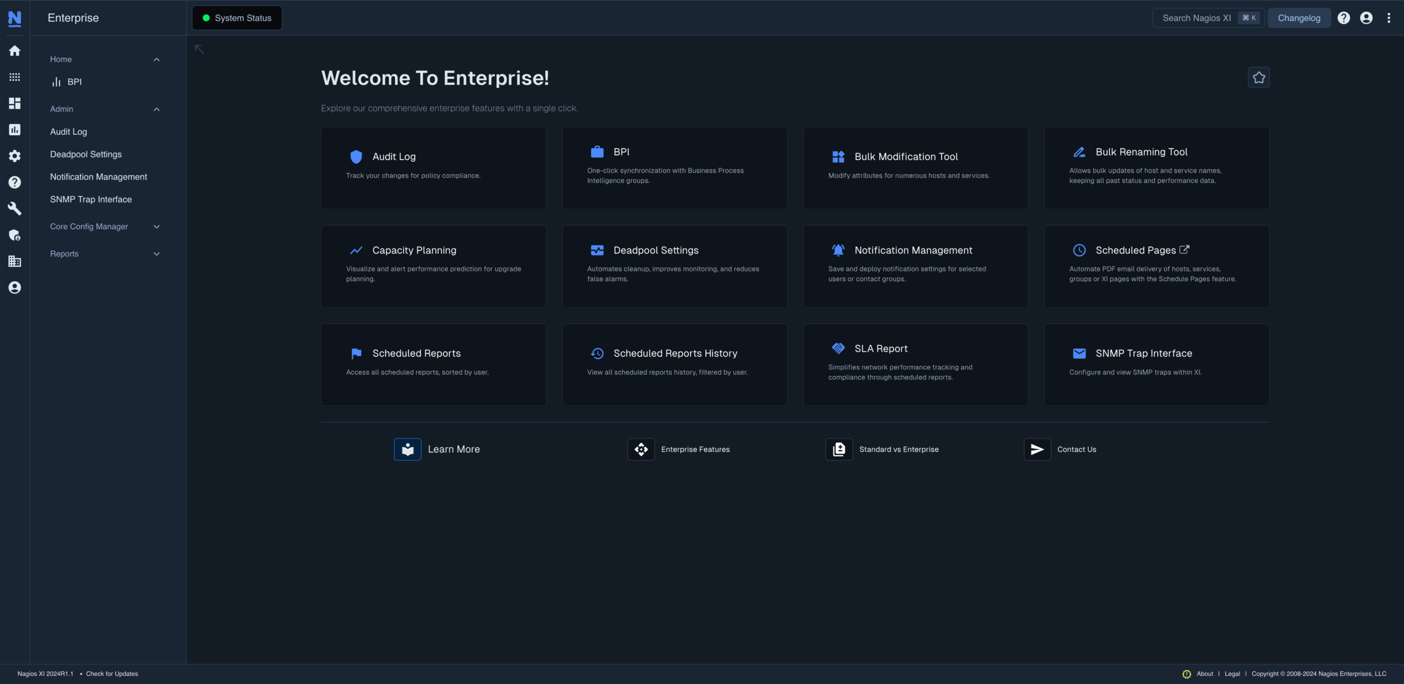Open the dashboards icon in the sidebar
1404x684 pixels.
click(15, 103)
